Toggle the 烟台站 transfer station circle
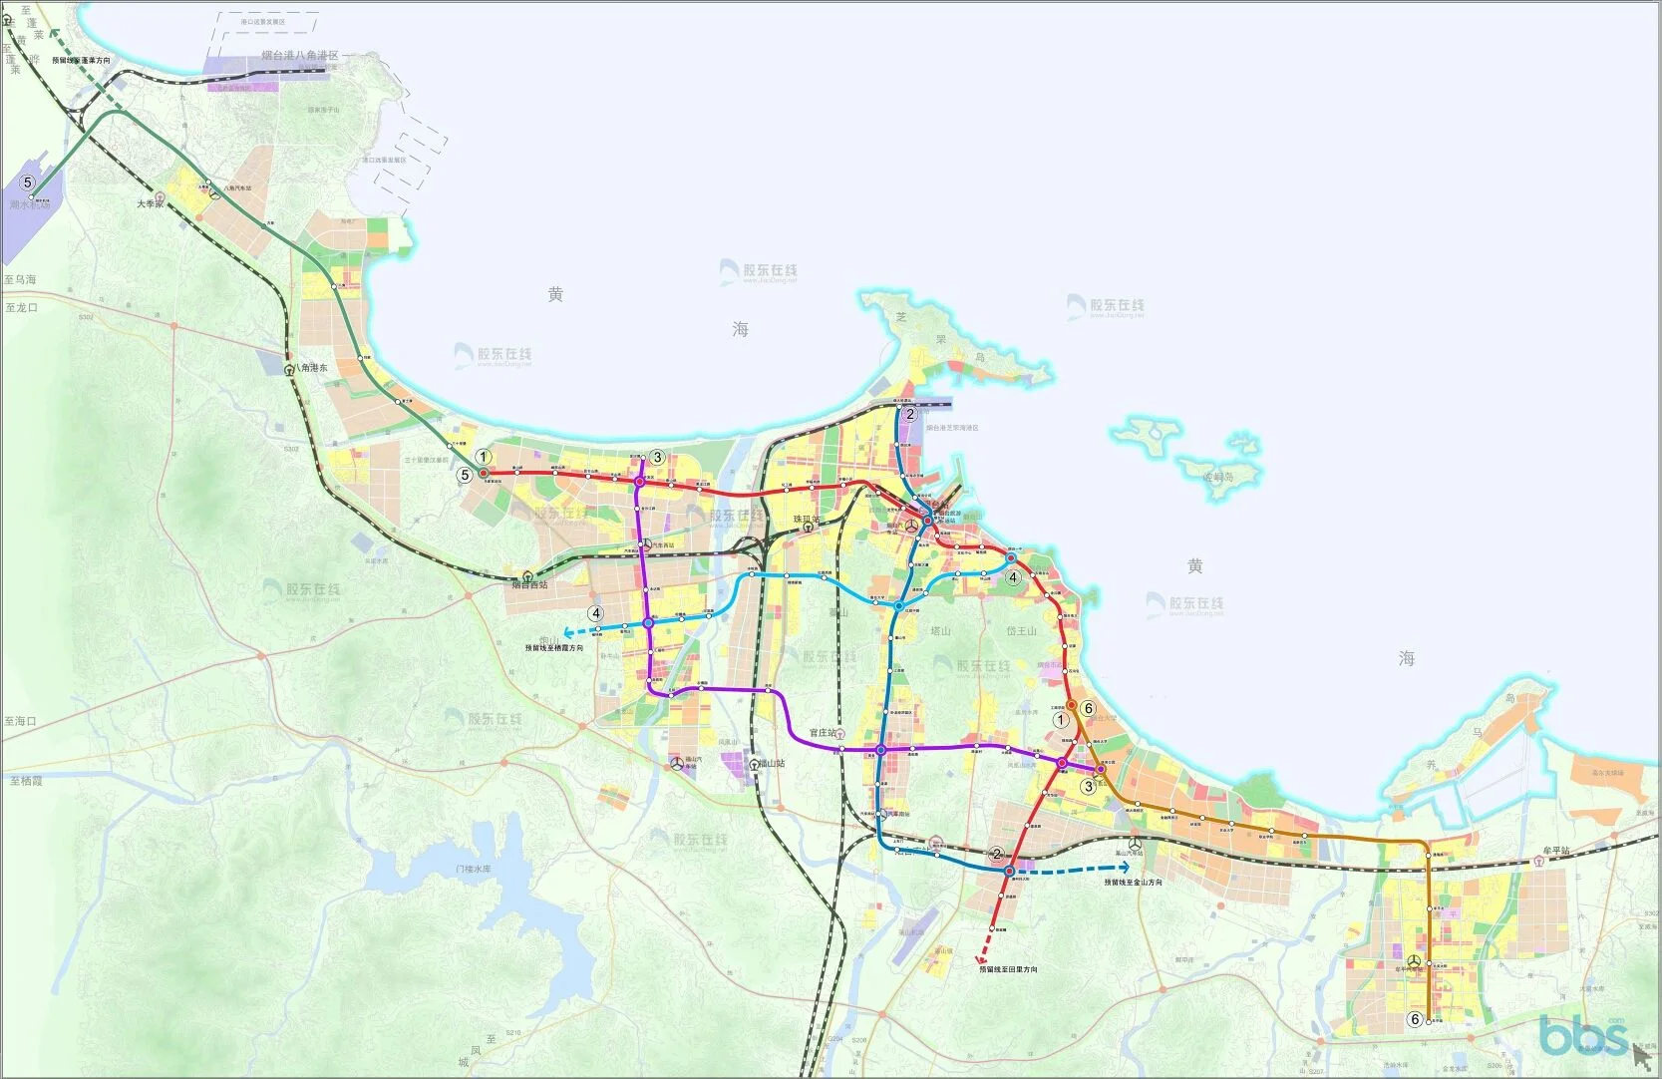1662x1079 pixels. click(x=927, y=520)
